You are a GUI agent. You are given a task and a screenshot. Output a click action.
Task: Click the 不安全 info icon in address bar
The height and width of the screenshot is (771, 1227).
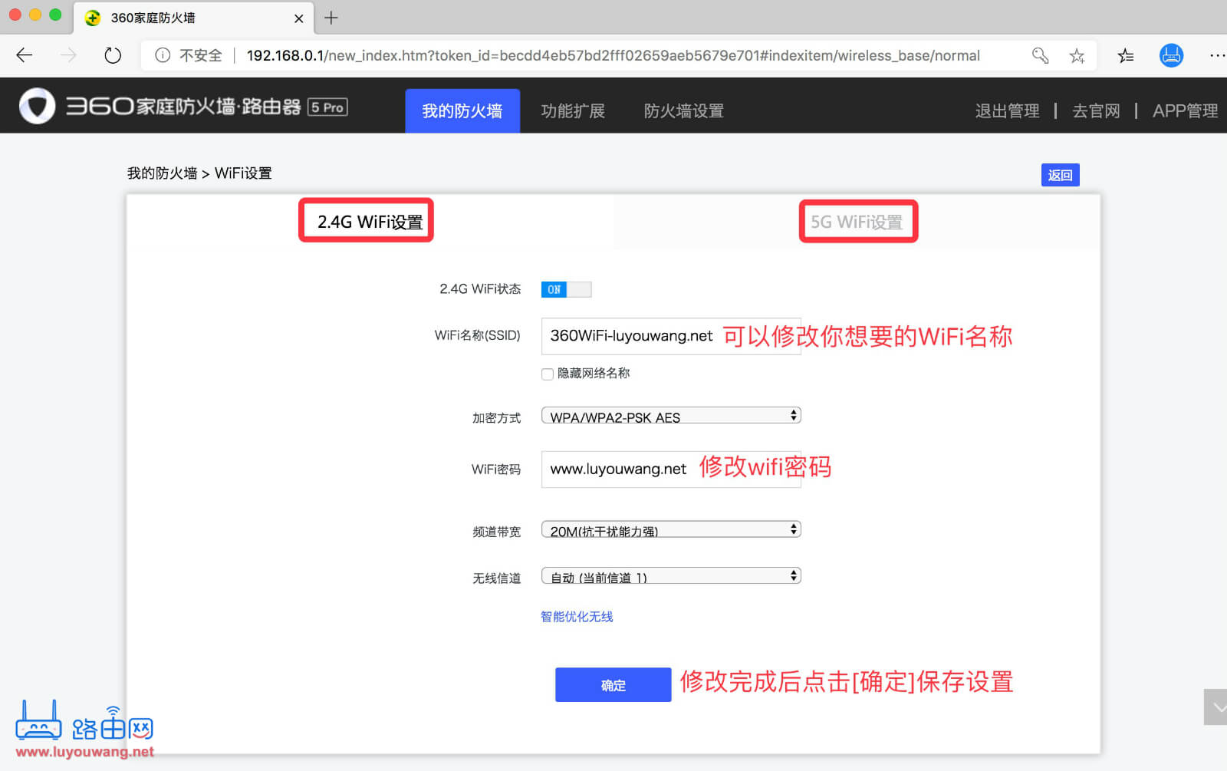[x=162, y=54]
